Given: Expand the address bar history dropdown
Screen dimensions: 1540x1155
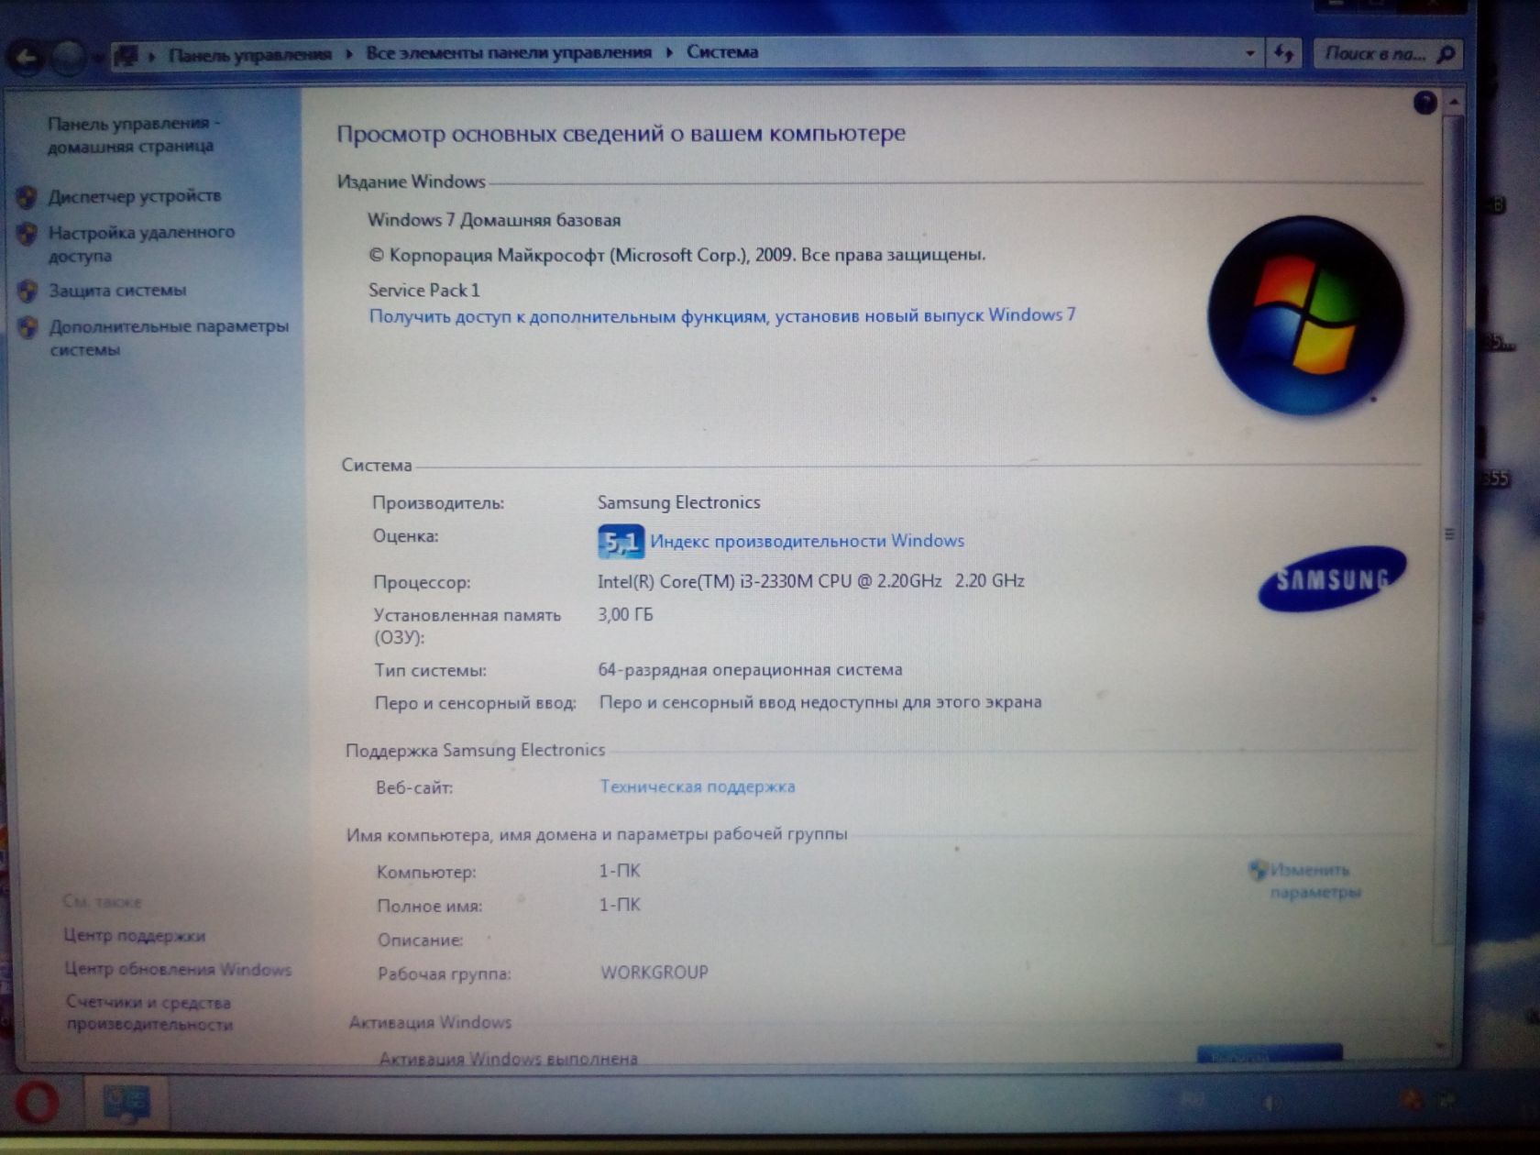Looking at the screenshot, I should (x=1249, y=53).
